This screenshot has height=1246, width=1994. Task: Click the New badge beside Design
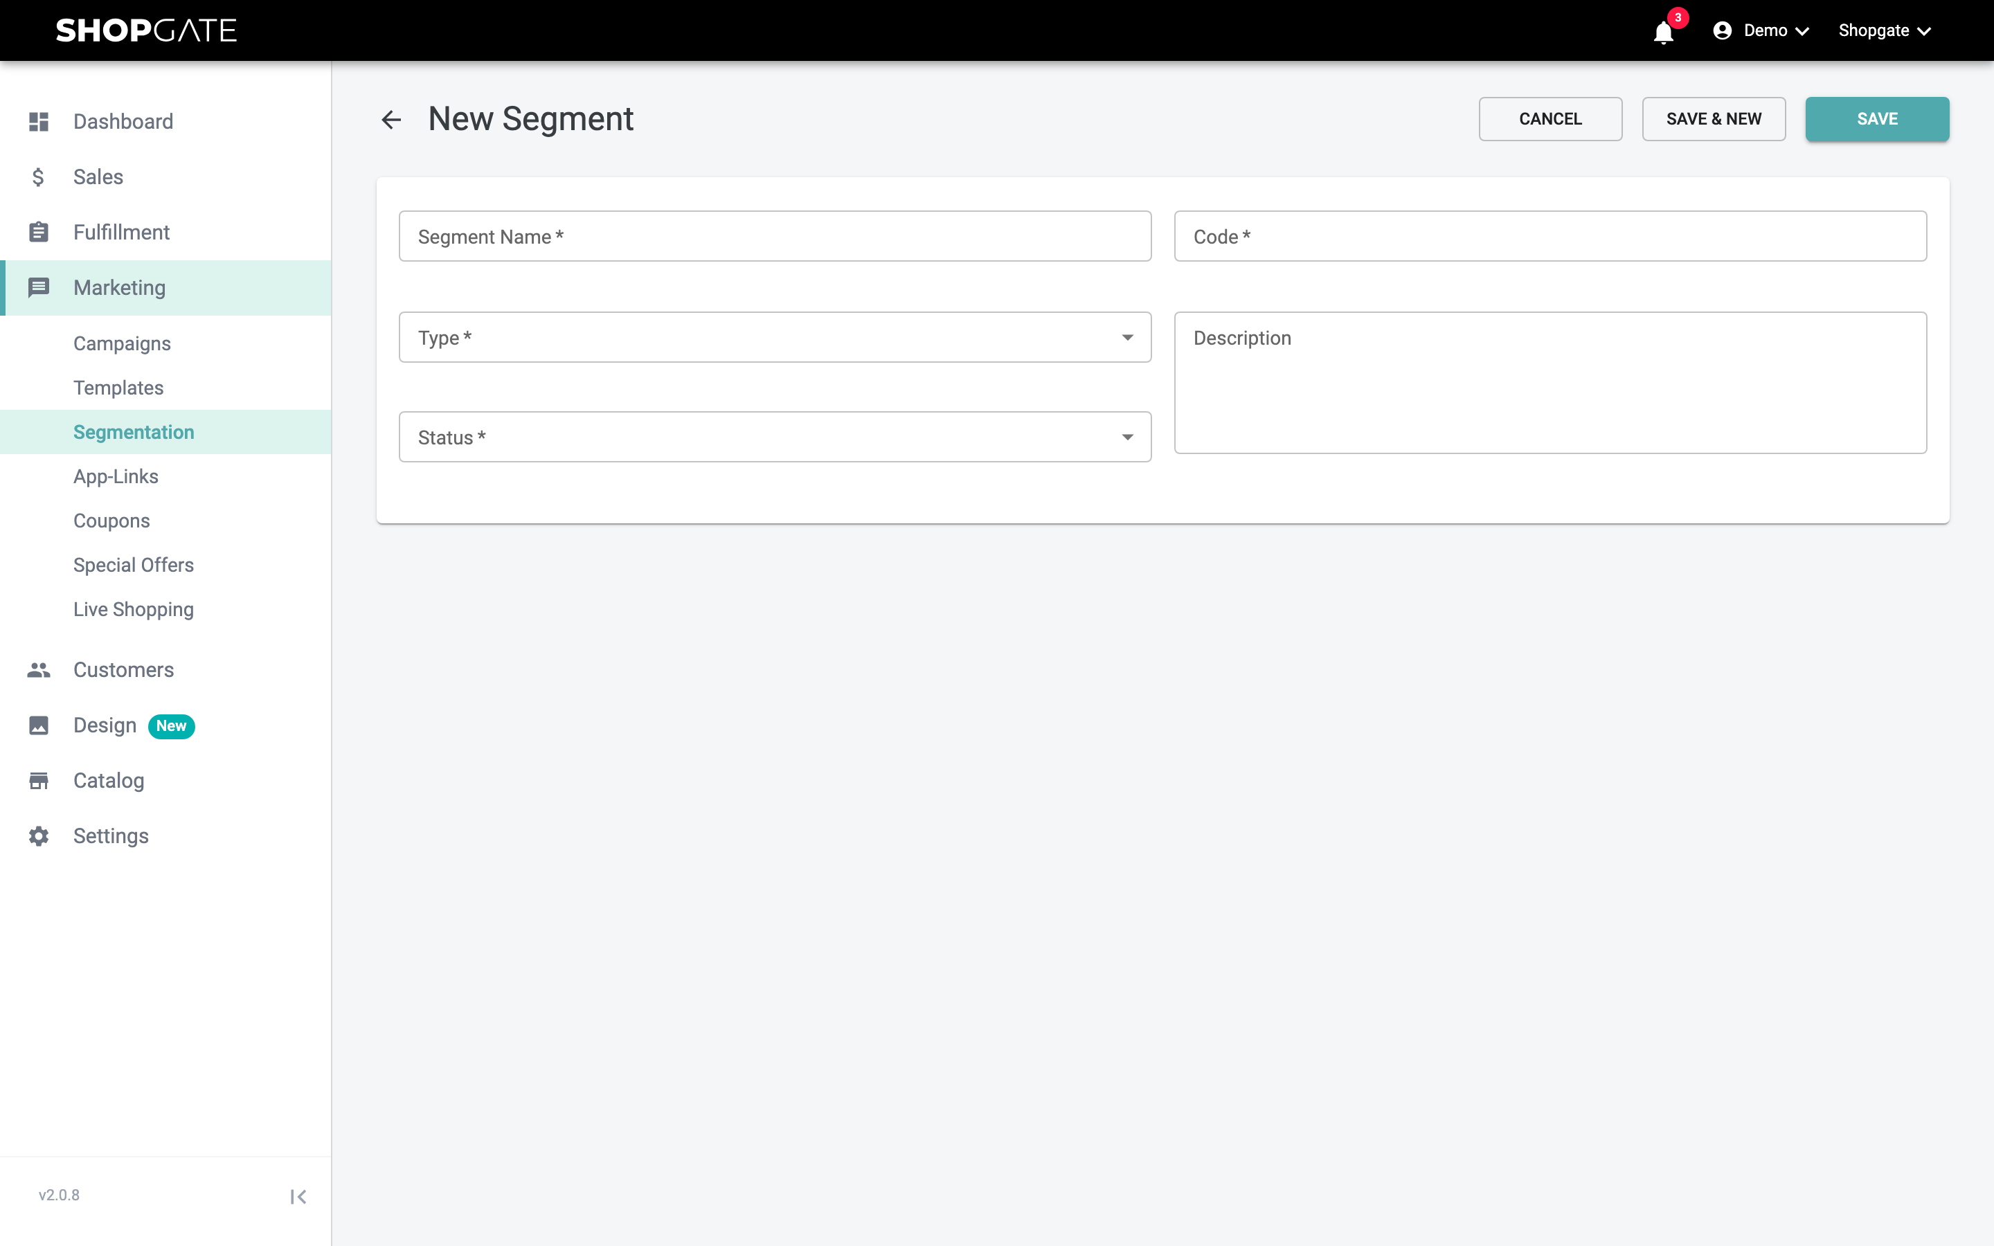click(x=172, y=725)
